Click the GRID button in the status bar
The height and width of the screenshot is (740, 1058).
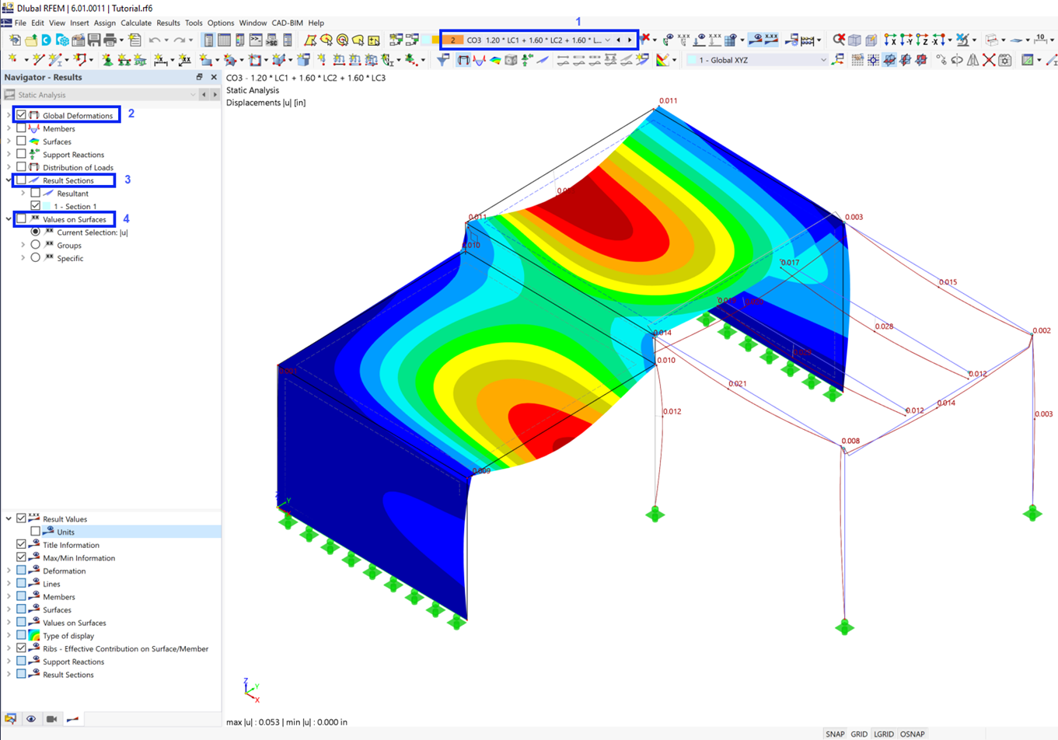tap(859, 733)
